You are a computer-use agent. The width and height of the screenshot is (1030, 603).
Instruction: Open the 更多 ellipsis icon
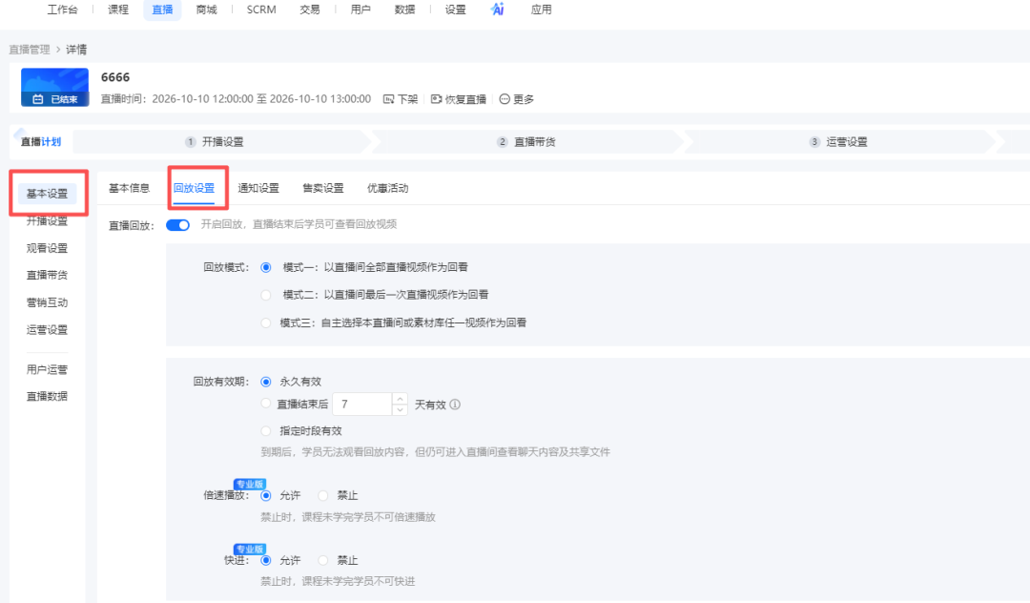click(505, 99)
